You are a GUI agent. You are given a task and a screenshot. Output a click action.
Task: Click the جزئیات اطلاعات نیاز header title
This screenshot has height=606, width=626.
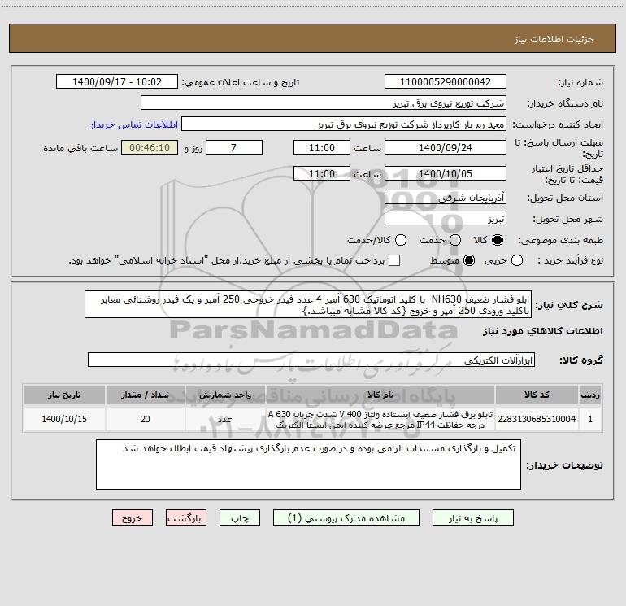(x=554, y=39)
